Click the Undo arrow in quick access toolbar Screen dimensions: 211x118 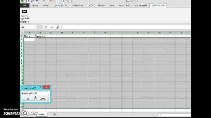(37, 1)
